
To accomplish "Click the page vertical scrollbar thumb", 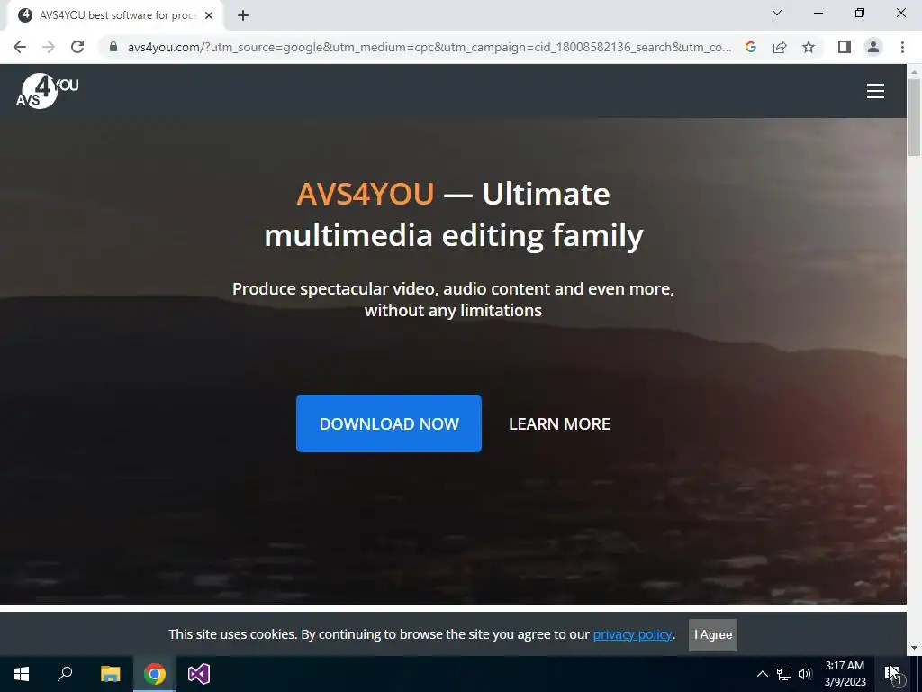I will pyautogui.click(x=914, y=117).
